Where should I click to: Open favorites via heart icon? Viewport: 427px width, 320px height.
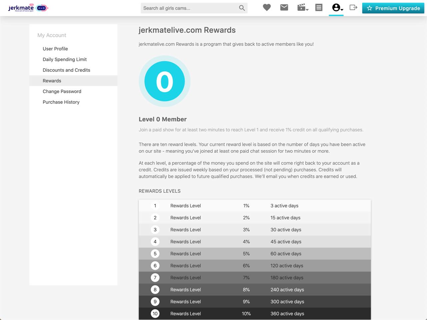click(267, 7)
